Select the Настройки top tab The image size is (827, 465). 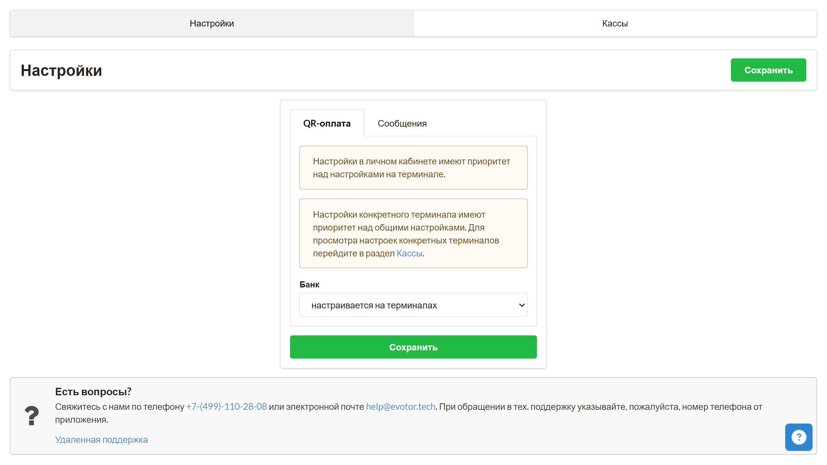tap(212, 23)
